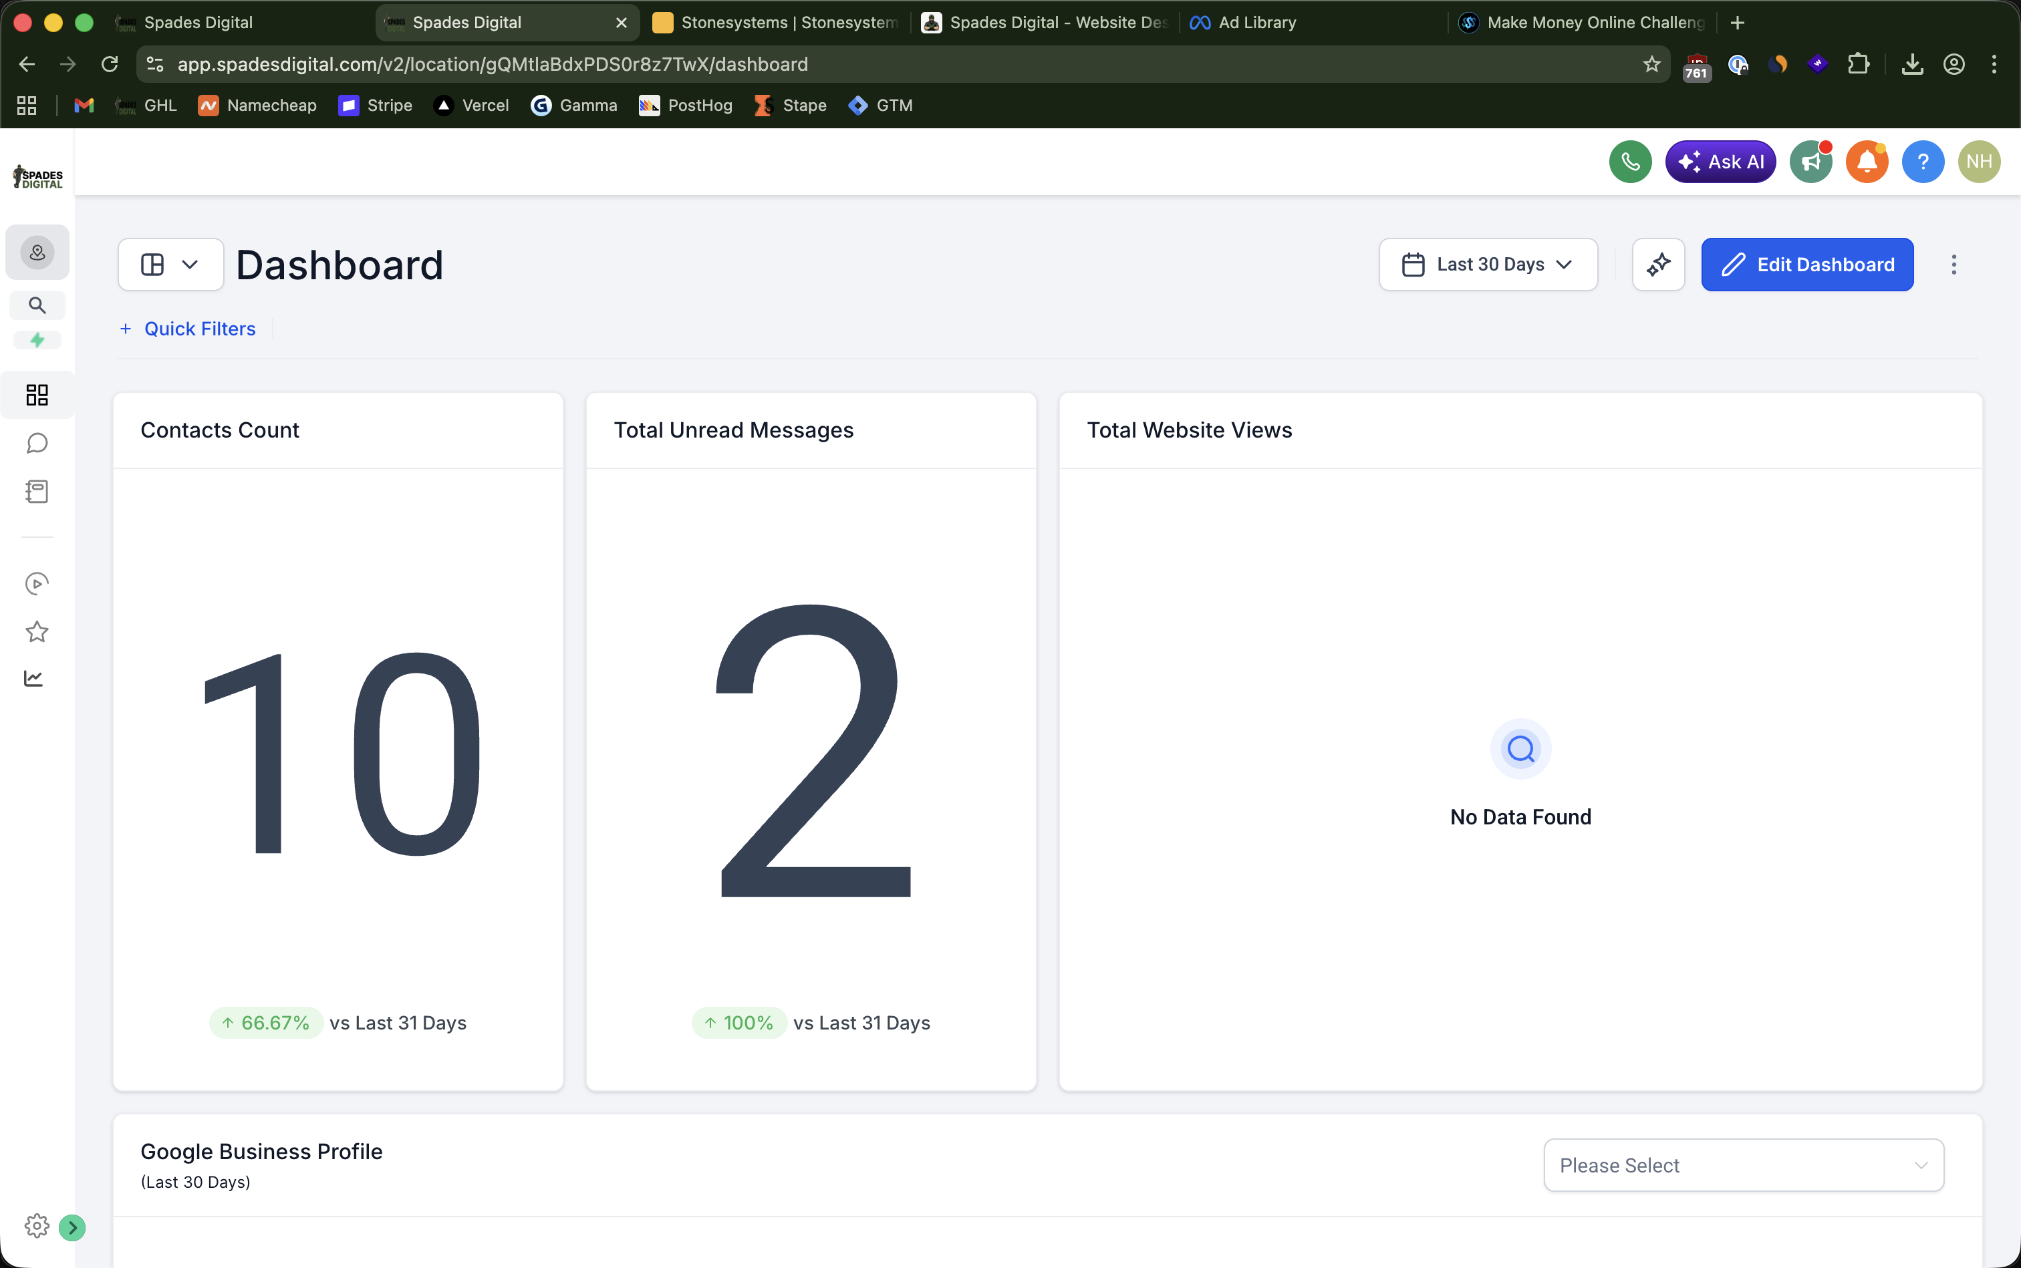Reload the page
This screenshot has width=2021, height=1268.
point(109,65)
